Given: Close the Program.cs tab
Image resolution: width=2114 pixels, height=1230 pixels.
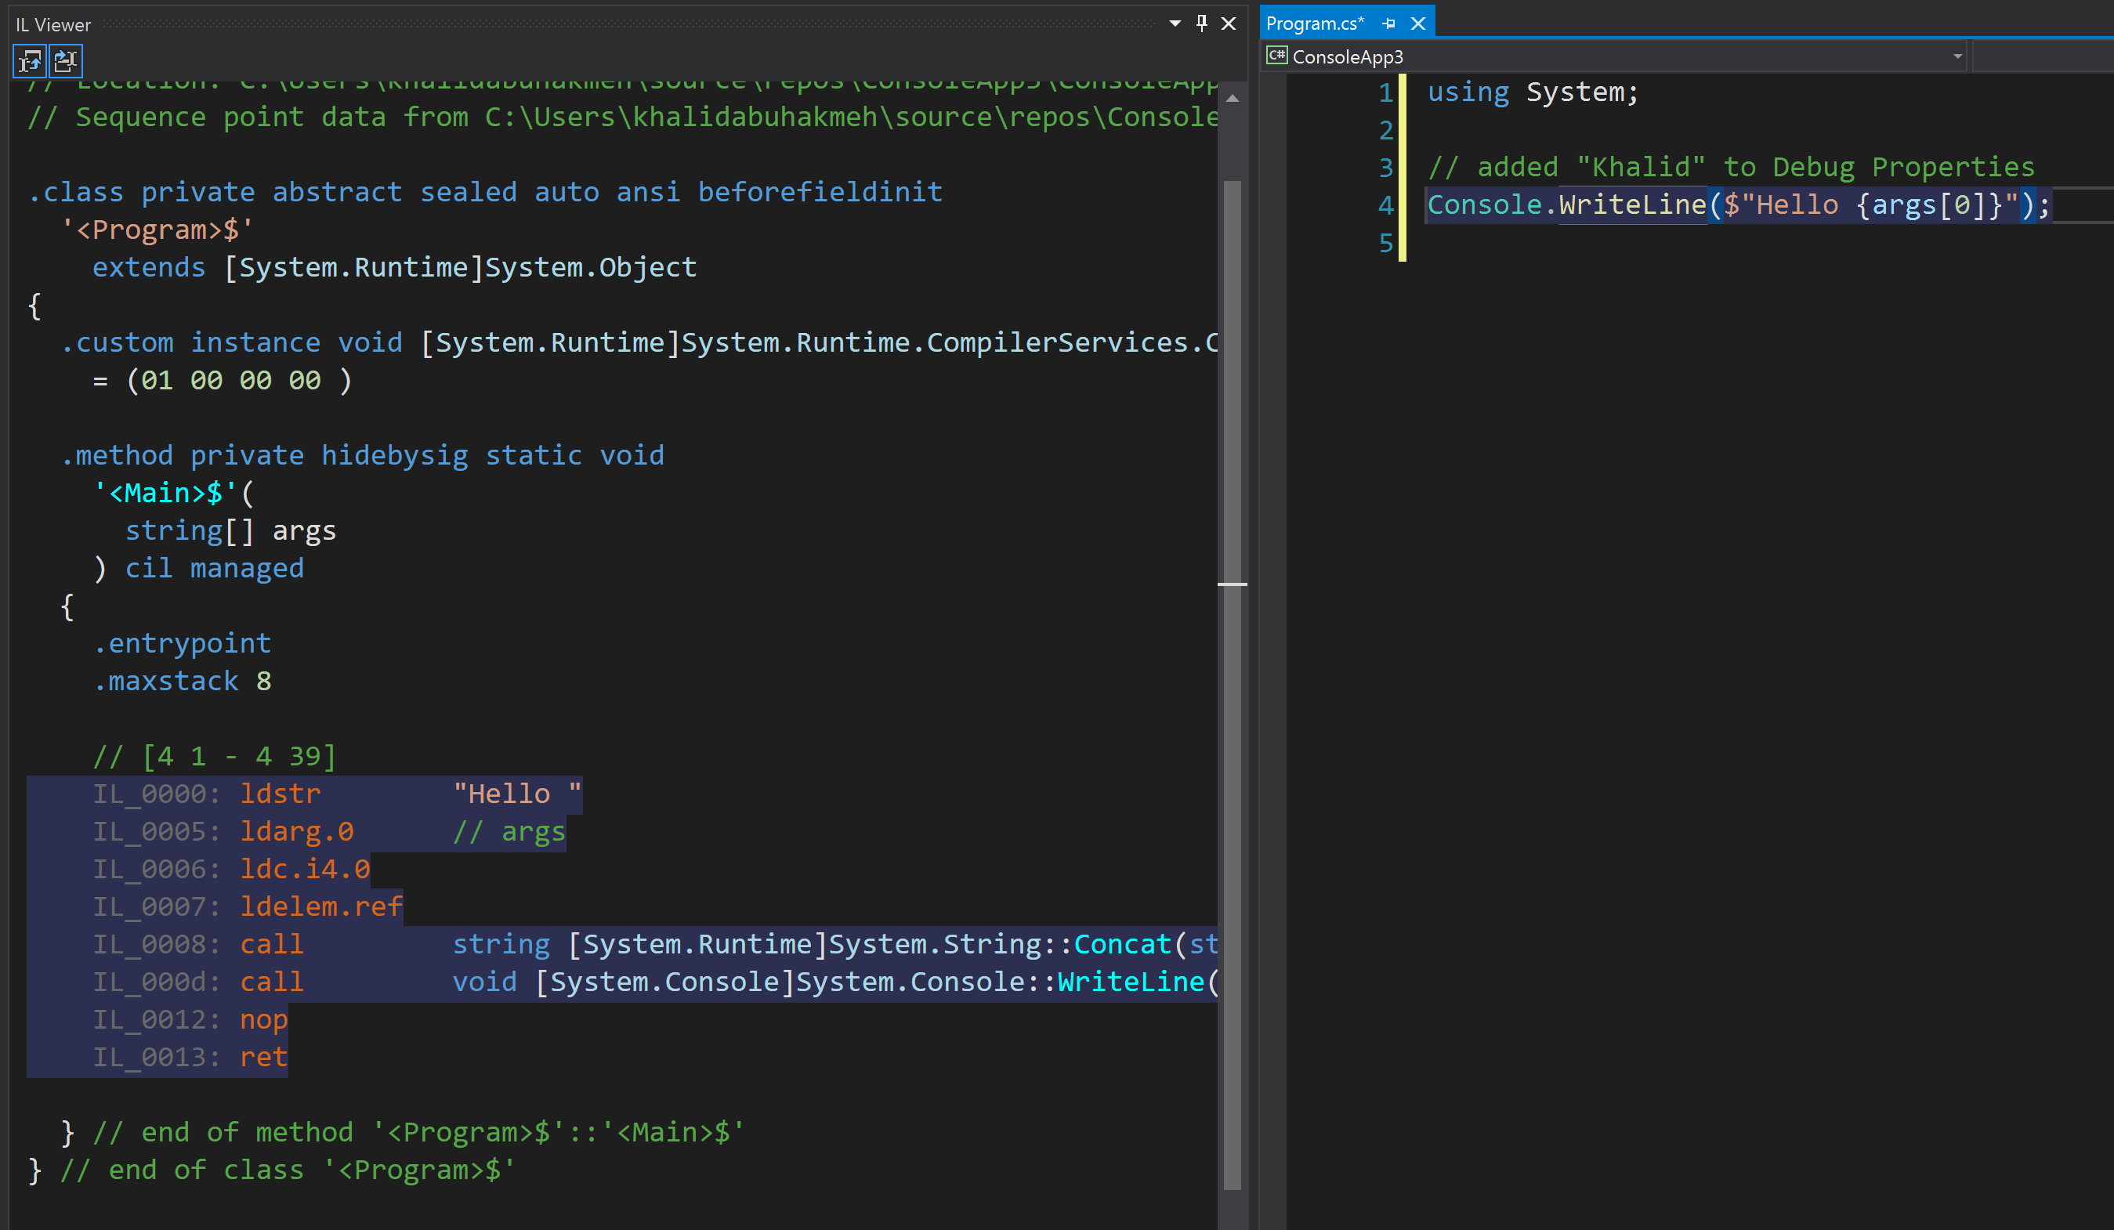Looking at the screenshot, I should click(1417, 23).
